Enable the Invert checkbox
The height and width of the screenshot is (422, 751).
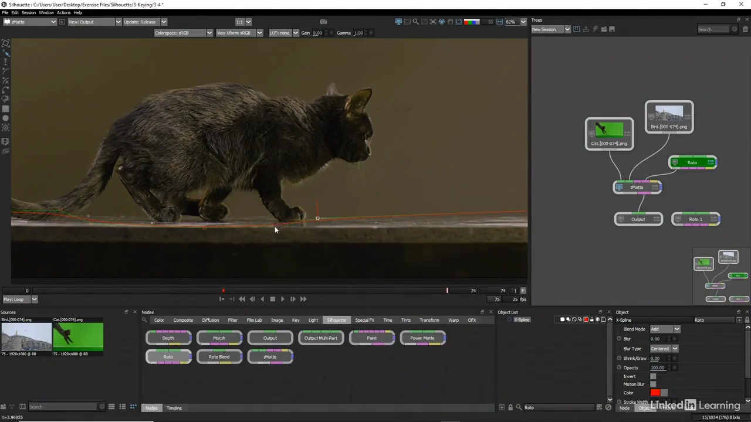[653, 376]
